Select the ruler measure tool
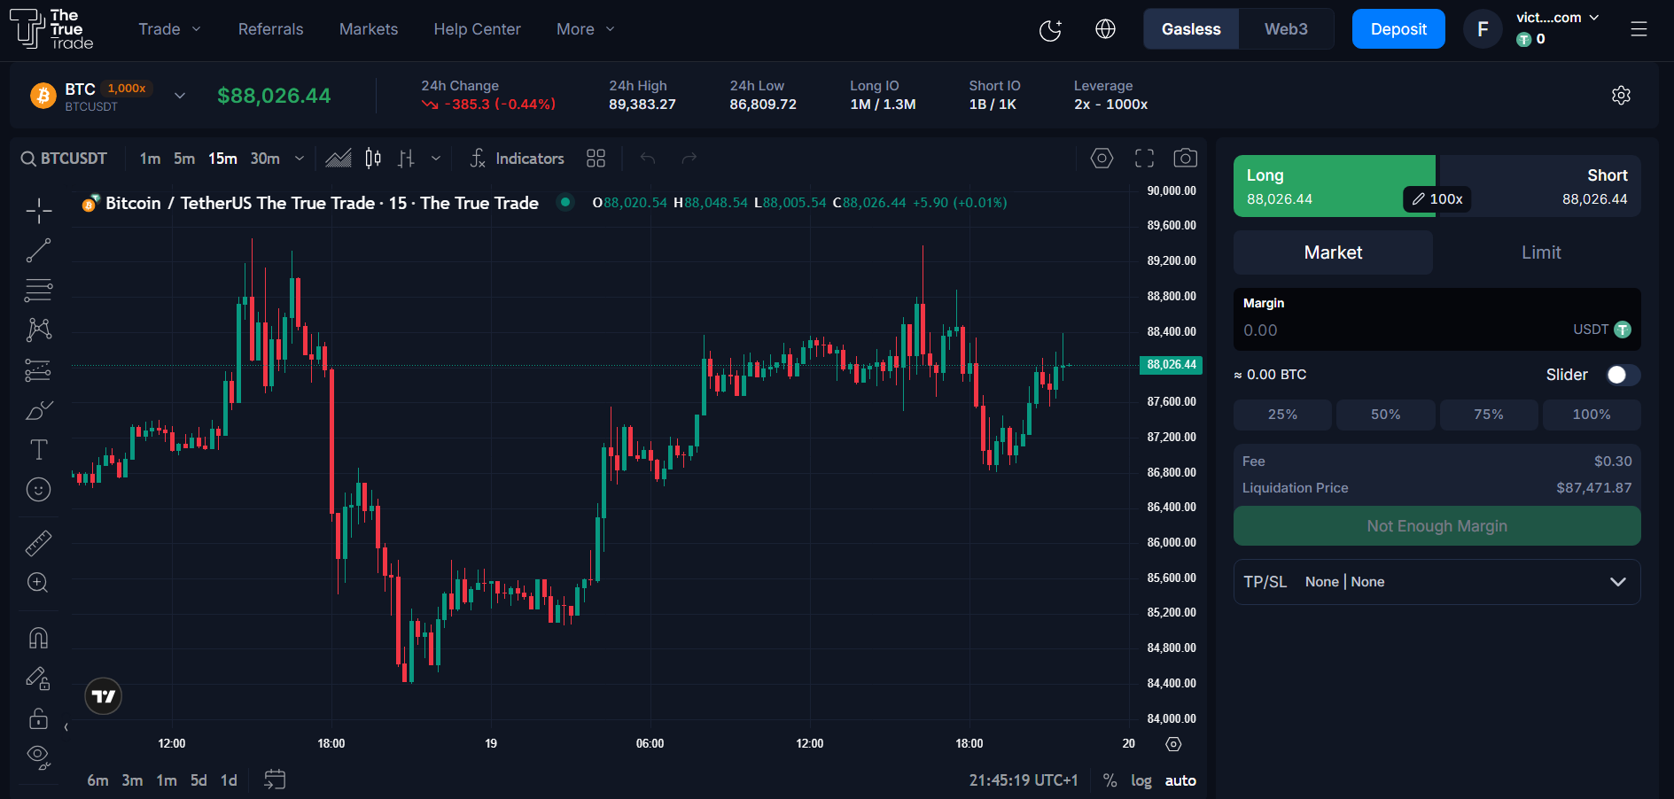 click(38, 543)
